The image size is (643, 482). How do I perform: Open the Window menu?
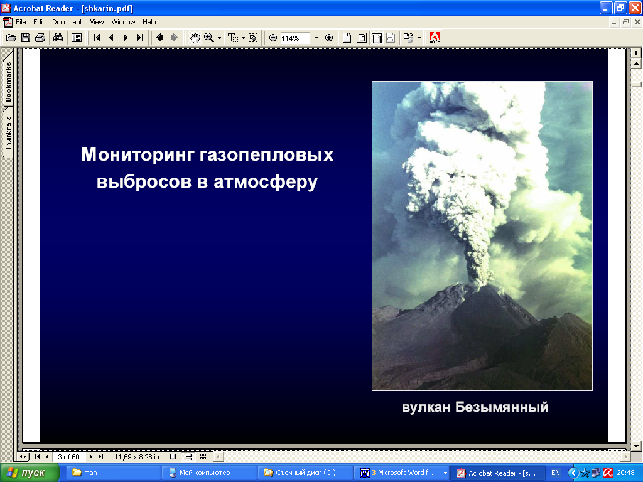124,22
